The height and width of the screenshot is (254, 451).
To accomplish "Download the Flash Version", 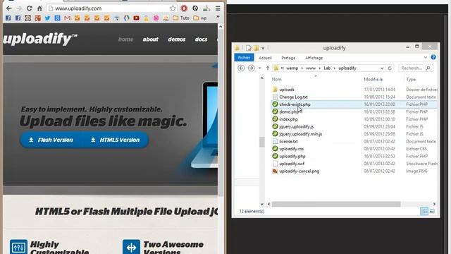I will tap(51, 140).
